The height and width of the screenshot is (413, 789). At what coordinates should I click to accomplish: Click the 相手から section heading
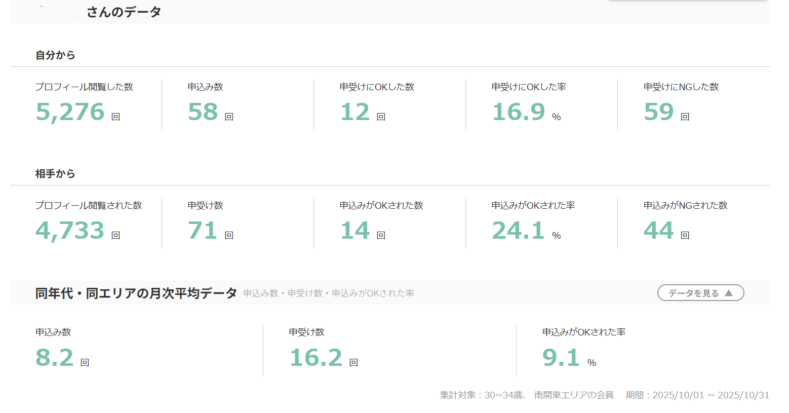(x=55, y=173)
